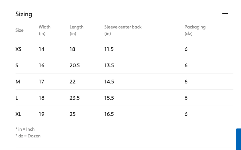Image resolution: width=241 pixels, height=150 pixels.
Task: Collapse the Sizing section minus icon
Action: tap(225, 14)
